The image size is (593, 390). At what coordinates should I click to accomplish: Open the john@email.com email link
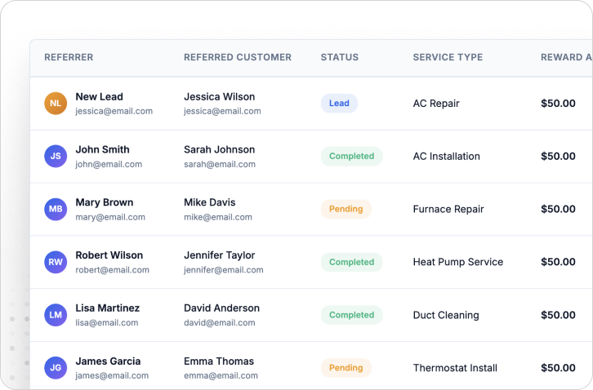(109, 164)
